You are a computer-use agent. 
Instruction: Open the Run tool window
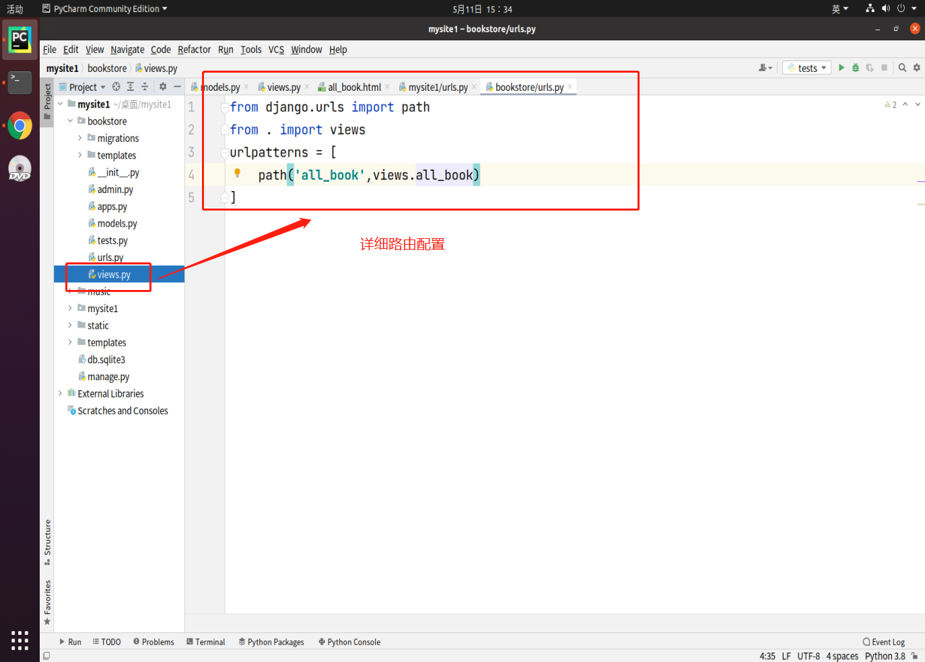[70, 642]
